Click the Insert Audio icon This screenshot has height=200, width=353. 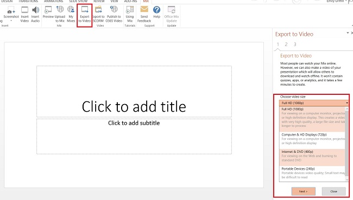pyautogui.click(x=35, y=10)
